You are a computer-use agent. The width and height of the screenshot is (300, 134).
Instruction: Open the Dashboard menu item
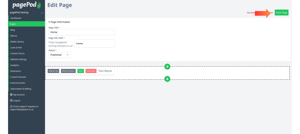click(27, 18)
